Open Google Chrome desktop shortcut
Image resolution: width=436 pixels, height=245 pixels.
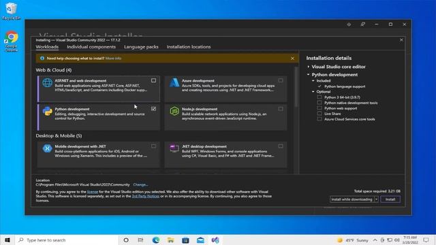[11, 41]
